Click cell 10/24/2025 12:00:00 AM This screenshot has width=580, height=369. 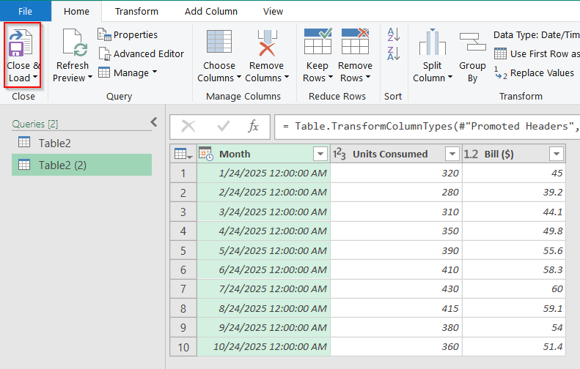pyautogui.click(x=263, y=347)
